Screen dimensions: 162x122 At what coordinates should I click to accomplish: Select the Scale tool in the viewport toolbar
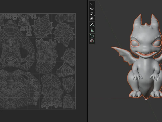point(92,14)
